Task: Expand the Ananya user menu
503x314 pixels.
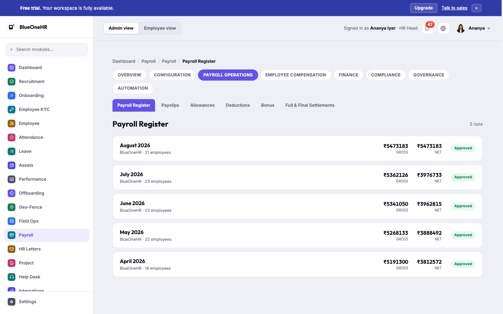Action: 474,28
